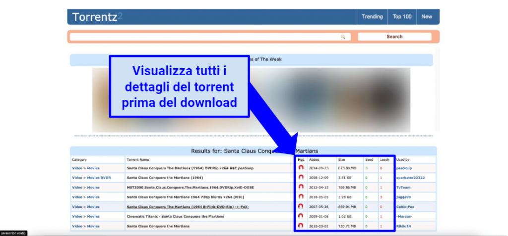Viewport: 508px width, 236px height.
Task: Open the TvTeam uploader link
Action: [403, 188]
